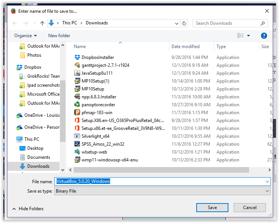
Task: Click the Setup.x86.et-ee_GrooveRetail Office icon
Action: [77, 128]
